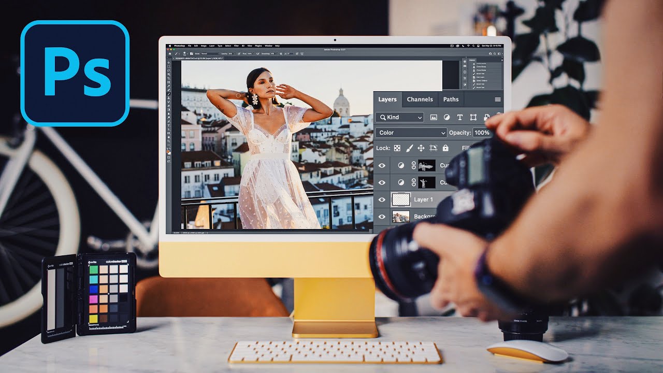The image size is (663, 373).
Task: Open the Layers panel menu
Action: click(498, 99)
